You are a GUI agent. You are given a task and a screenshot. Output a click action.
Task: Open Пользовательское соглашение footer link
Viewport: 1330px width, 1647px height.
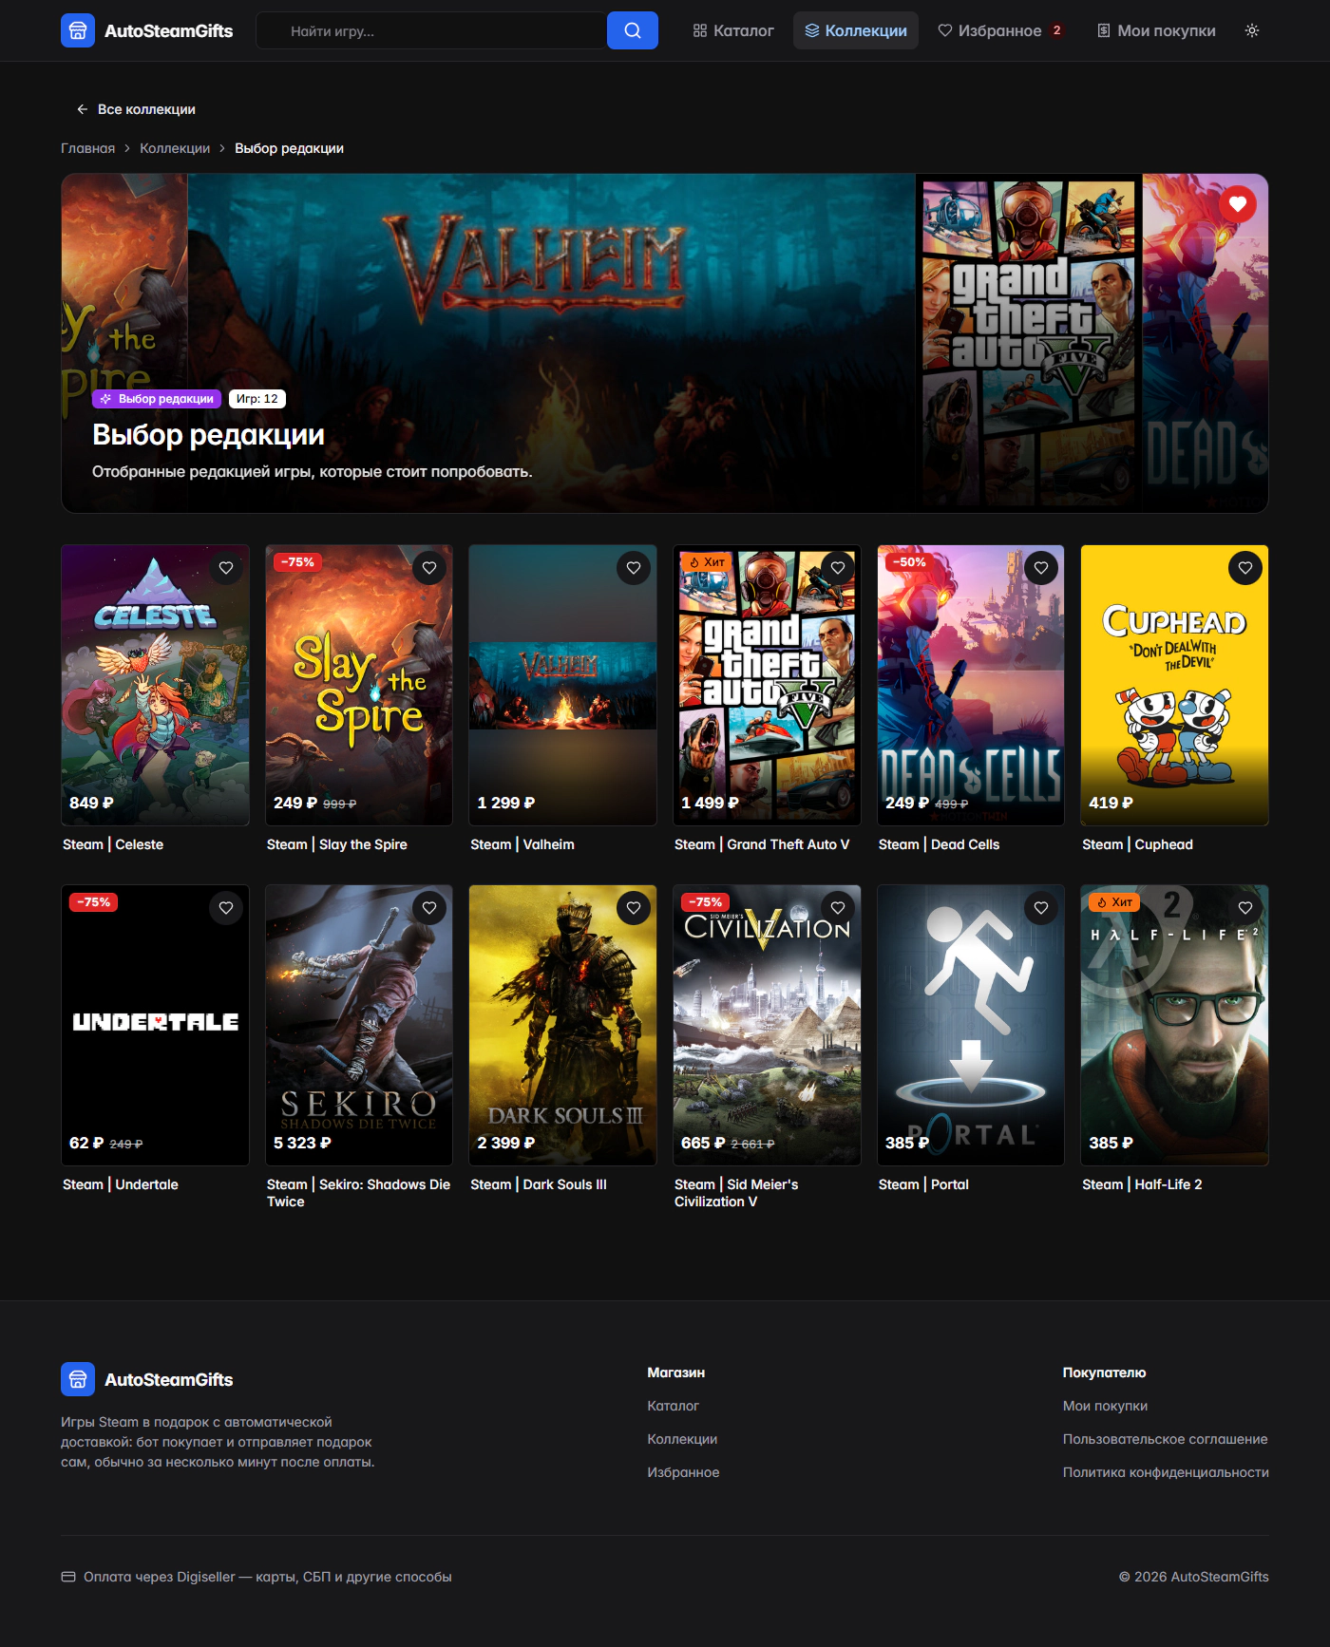[x=1165, y=1439]
